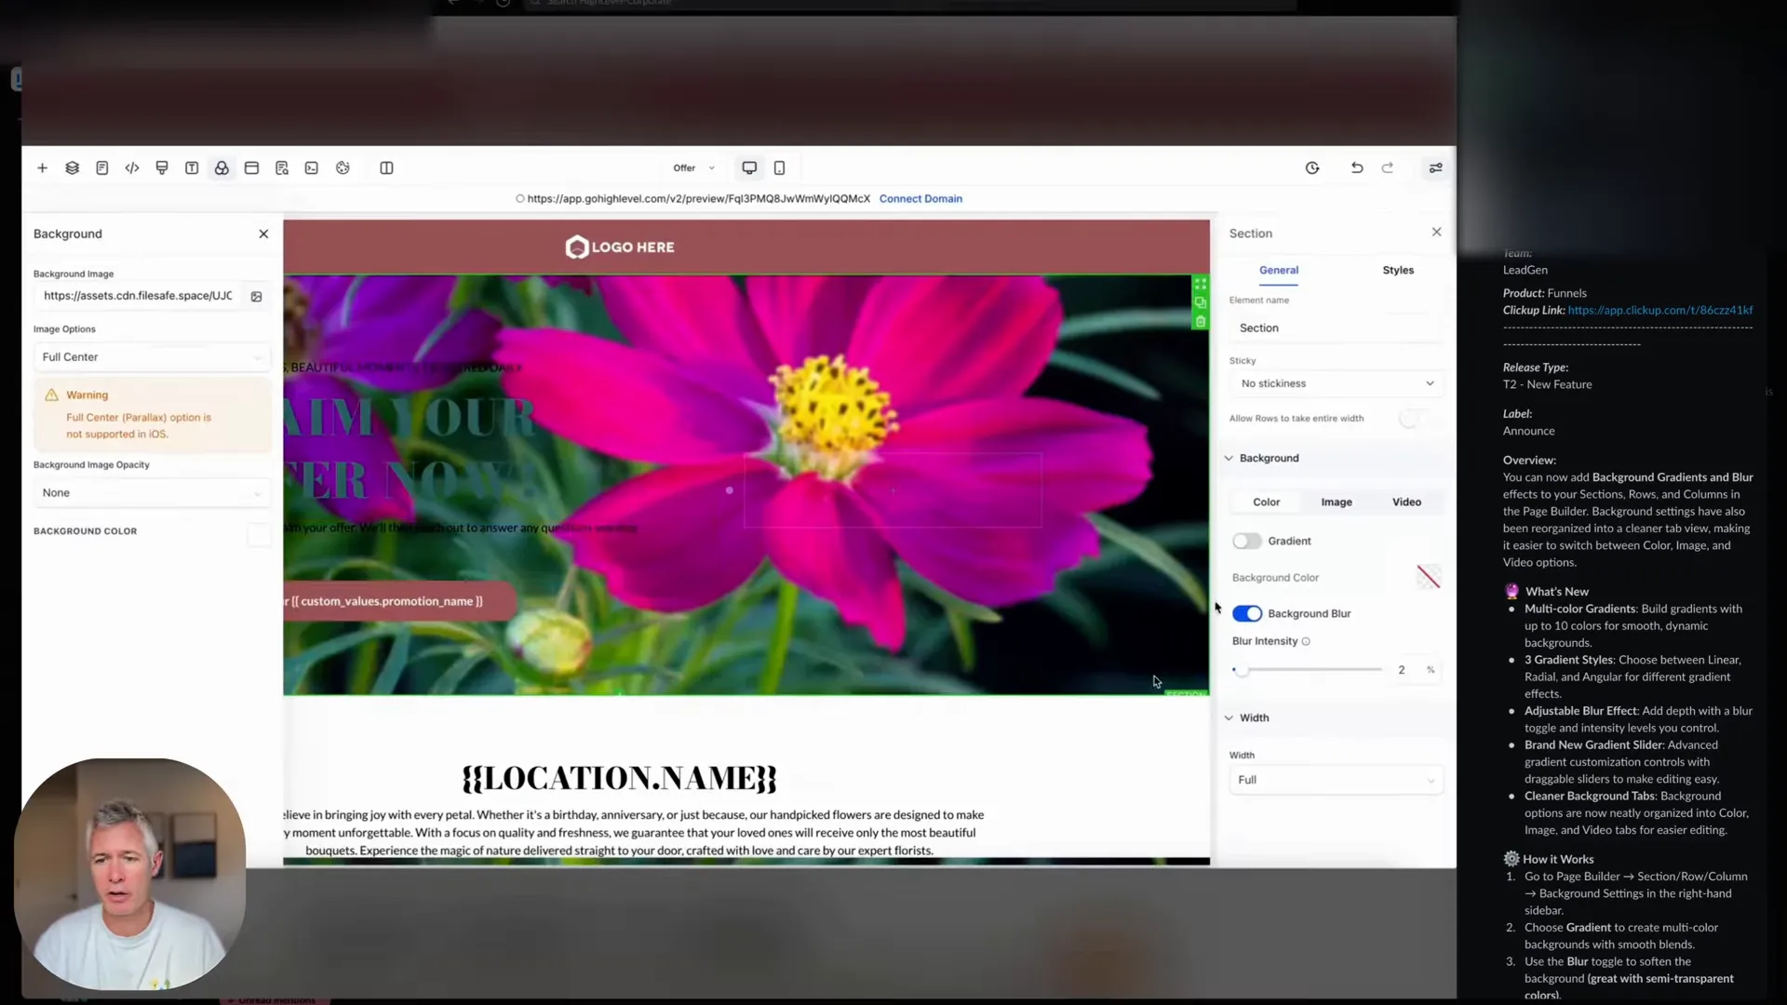Toggle Allow Rows to take entire width

pyautogui.click(x=1414, y=419)
